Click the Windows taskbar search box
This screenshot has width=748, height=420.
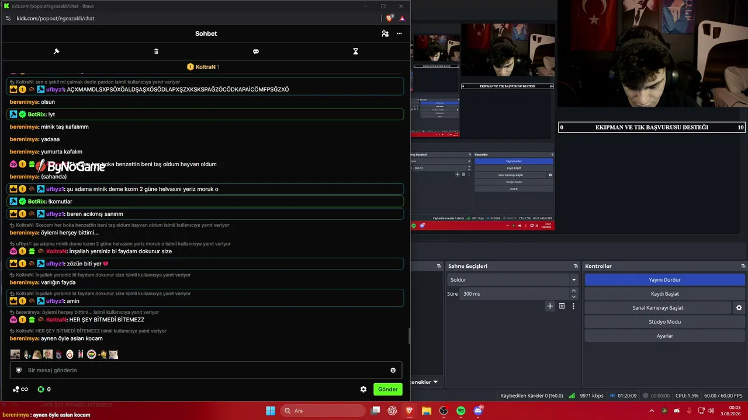[x=323, y=411]
